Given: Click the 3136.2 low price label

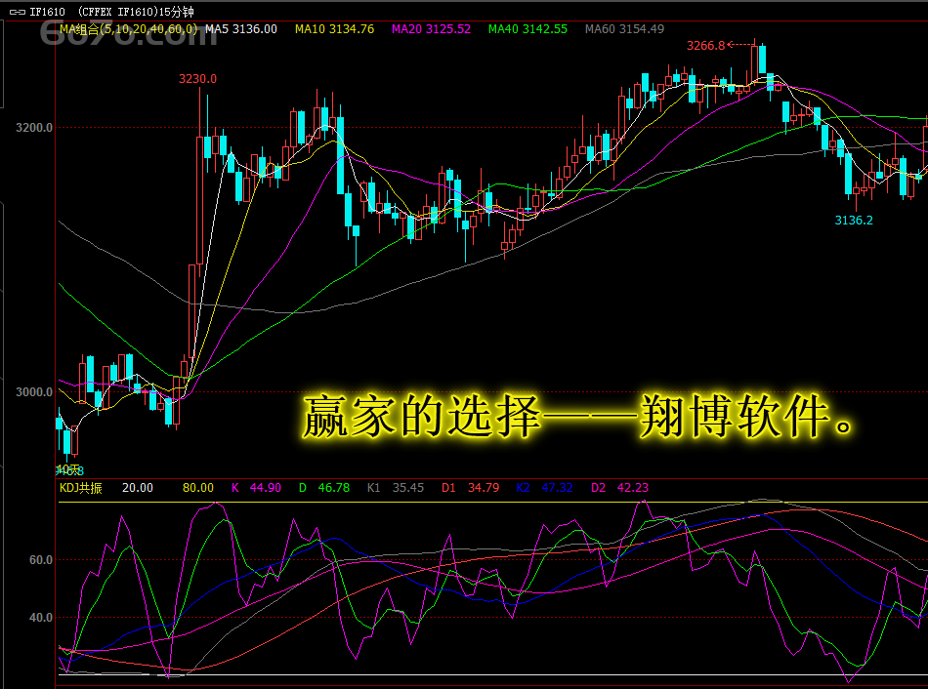Looking at the screenshot, I should (x=854, y=220).
